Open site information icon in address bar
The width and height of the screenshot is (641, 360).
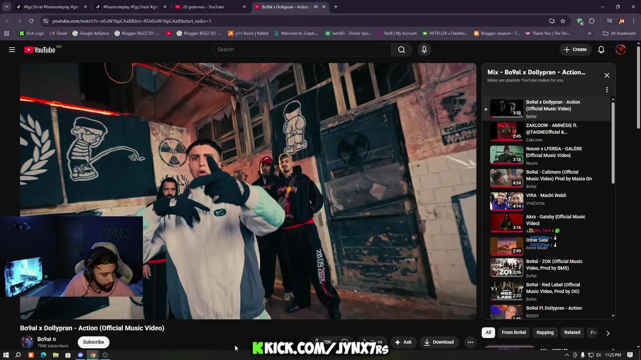point(46,21)
